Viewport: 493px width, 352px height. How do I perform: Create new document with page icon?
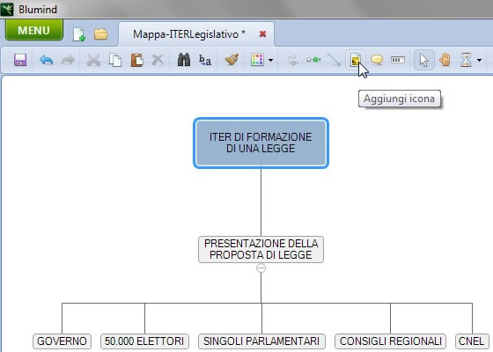point(79,34)
